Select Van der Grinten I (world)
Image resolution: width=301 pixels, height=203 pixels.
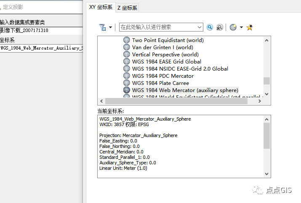pos(162,47)
